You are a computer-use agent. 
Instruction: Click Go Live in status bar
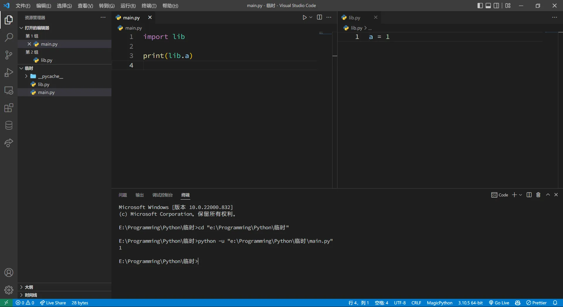499,303
